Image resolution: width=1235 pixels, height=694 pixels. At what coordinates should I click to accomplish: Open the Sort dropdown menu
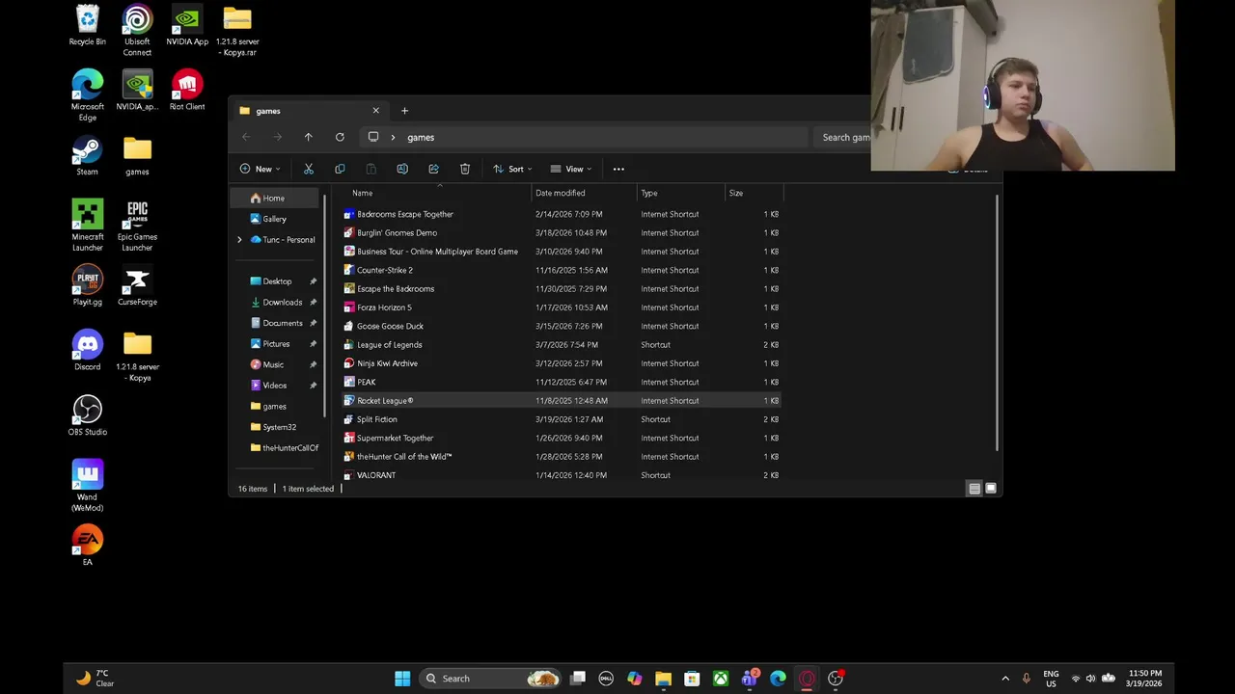(x=512, y=169)
